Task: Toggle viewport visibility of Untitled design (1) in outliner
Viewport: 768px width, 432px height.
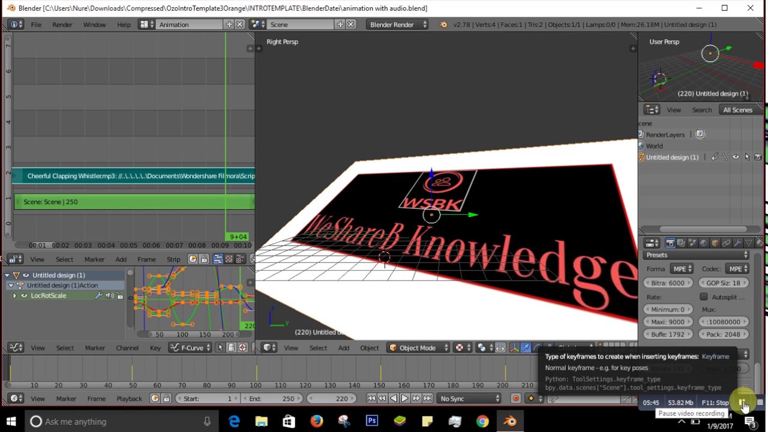Action: pos(736,157)
